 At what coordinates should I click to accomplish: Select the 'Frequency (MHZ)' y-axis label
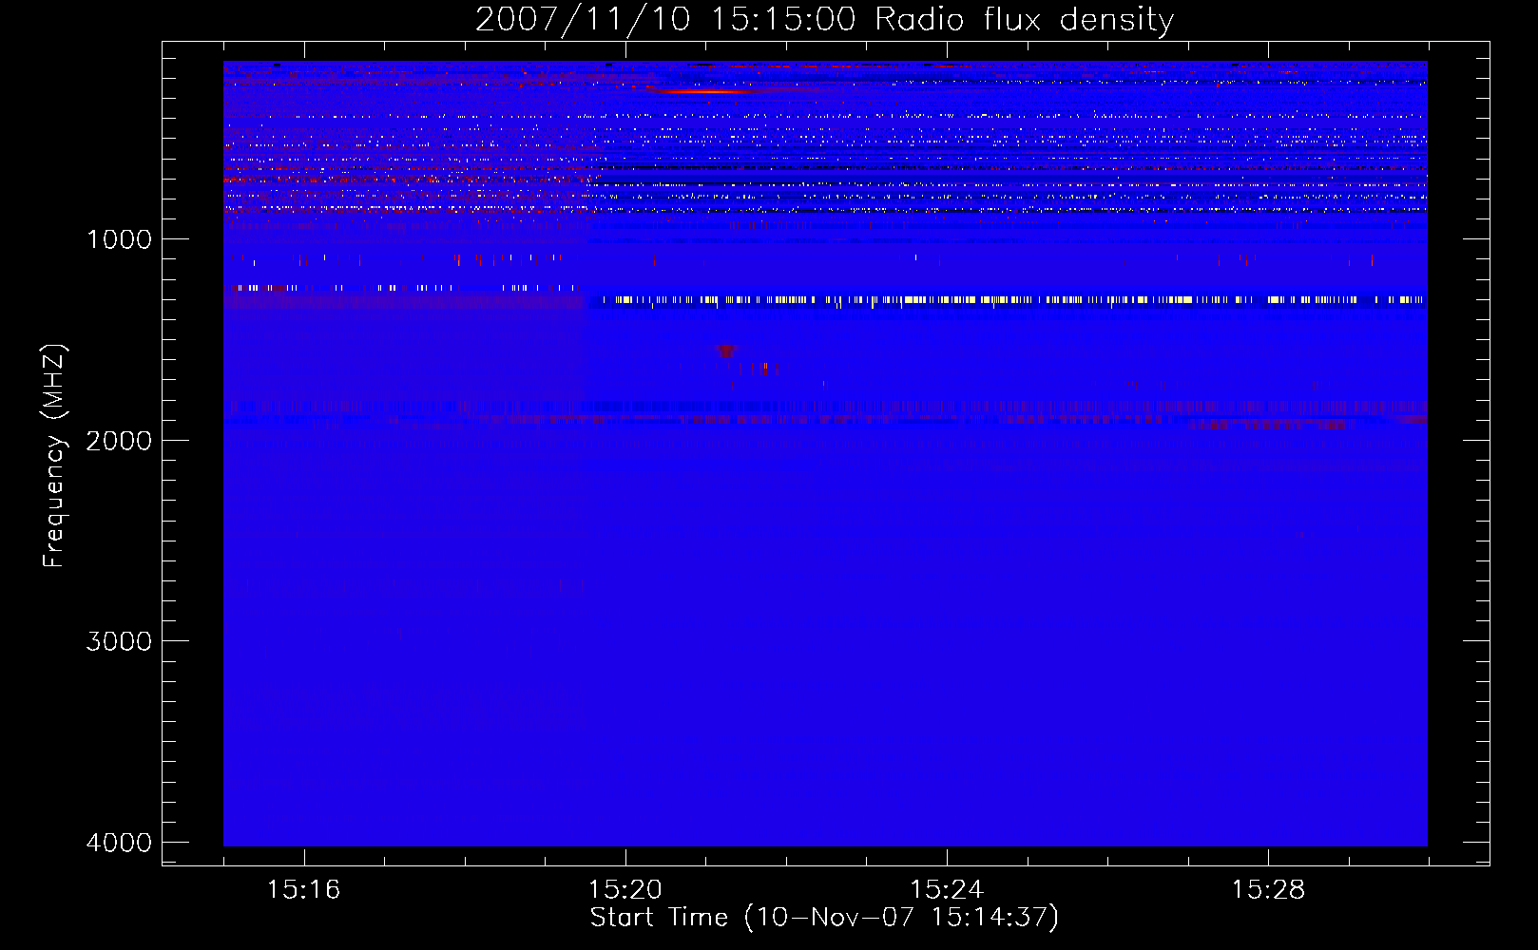tap(54, 456)
